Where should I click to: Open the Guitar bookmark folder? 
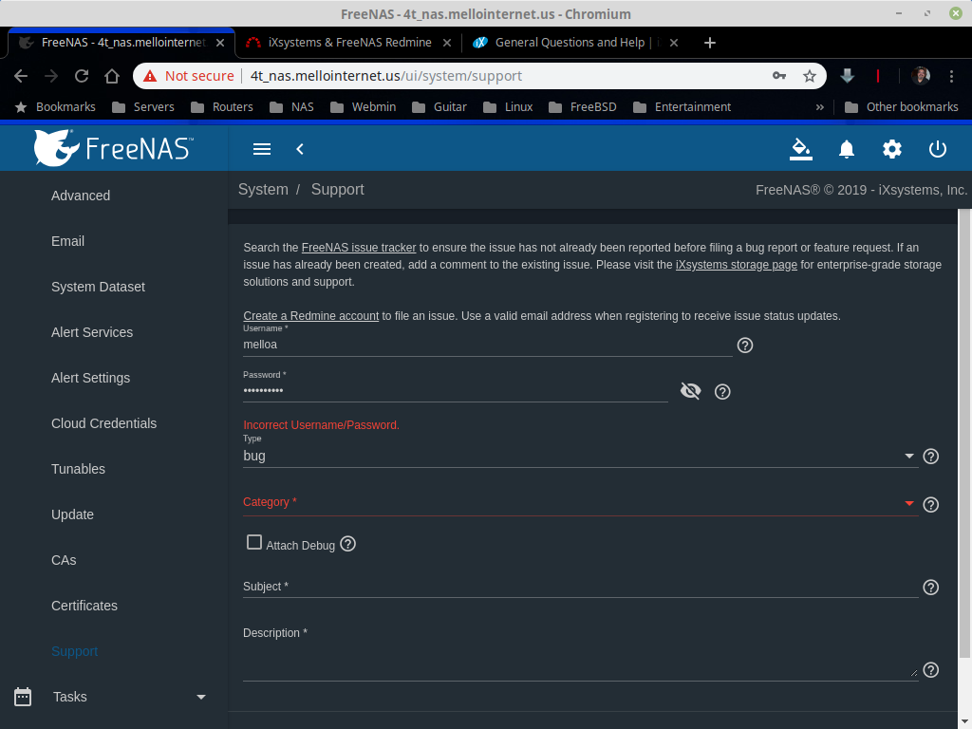[439, 107]
